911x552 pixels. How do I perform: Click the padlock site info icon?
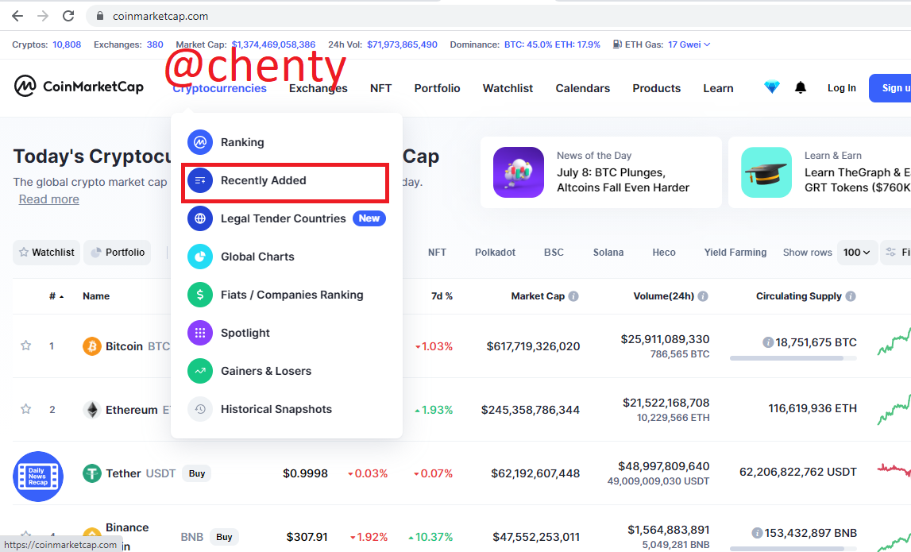click(x=100, y=16)
